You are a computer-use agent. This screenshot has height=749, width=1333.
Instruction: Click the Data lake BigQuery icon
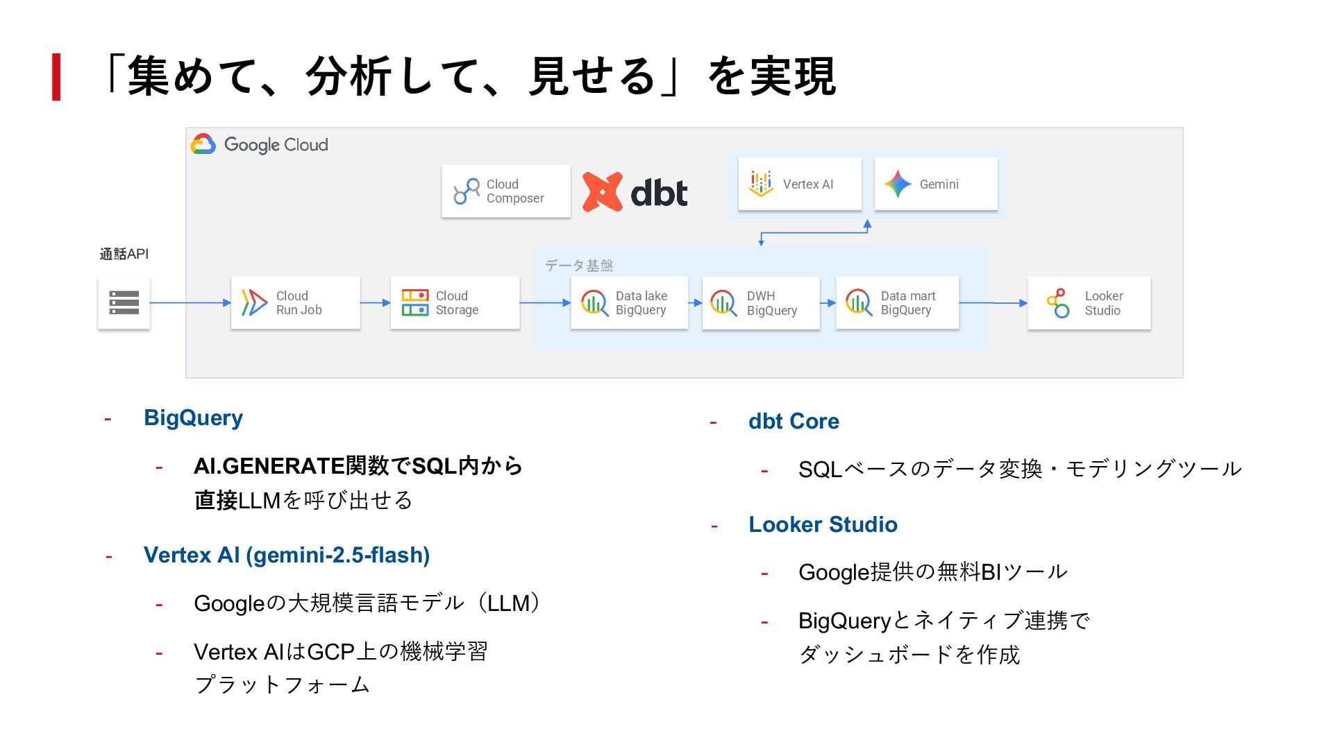(x=594, y=303)
